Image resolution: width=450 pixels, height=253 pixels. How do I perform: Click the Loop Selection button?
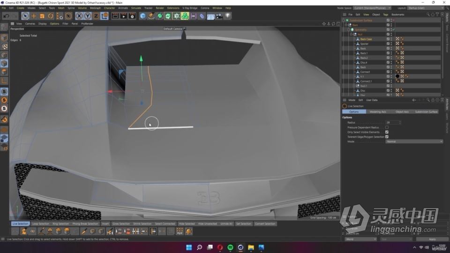click(40, 224)
